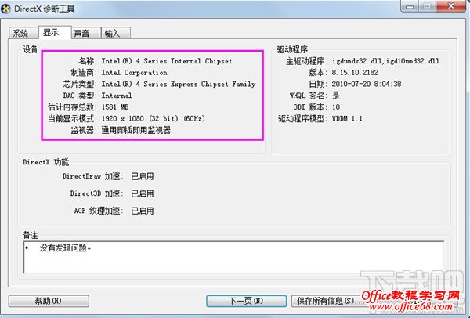Click the driver version 8.15.10.2182 text
Viewport: 470px width, 318px height.
(355, 73)
